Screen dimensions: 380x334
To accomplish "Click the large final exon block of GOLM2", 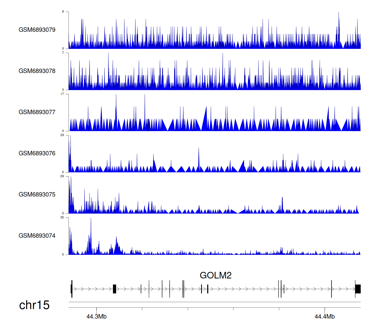I will pyautogui.click(x=358, y=289).
